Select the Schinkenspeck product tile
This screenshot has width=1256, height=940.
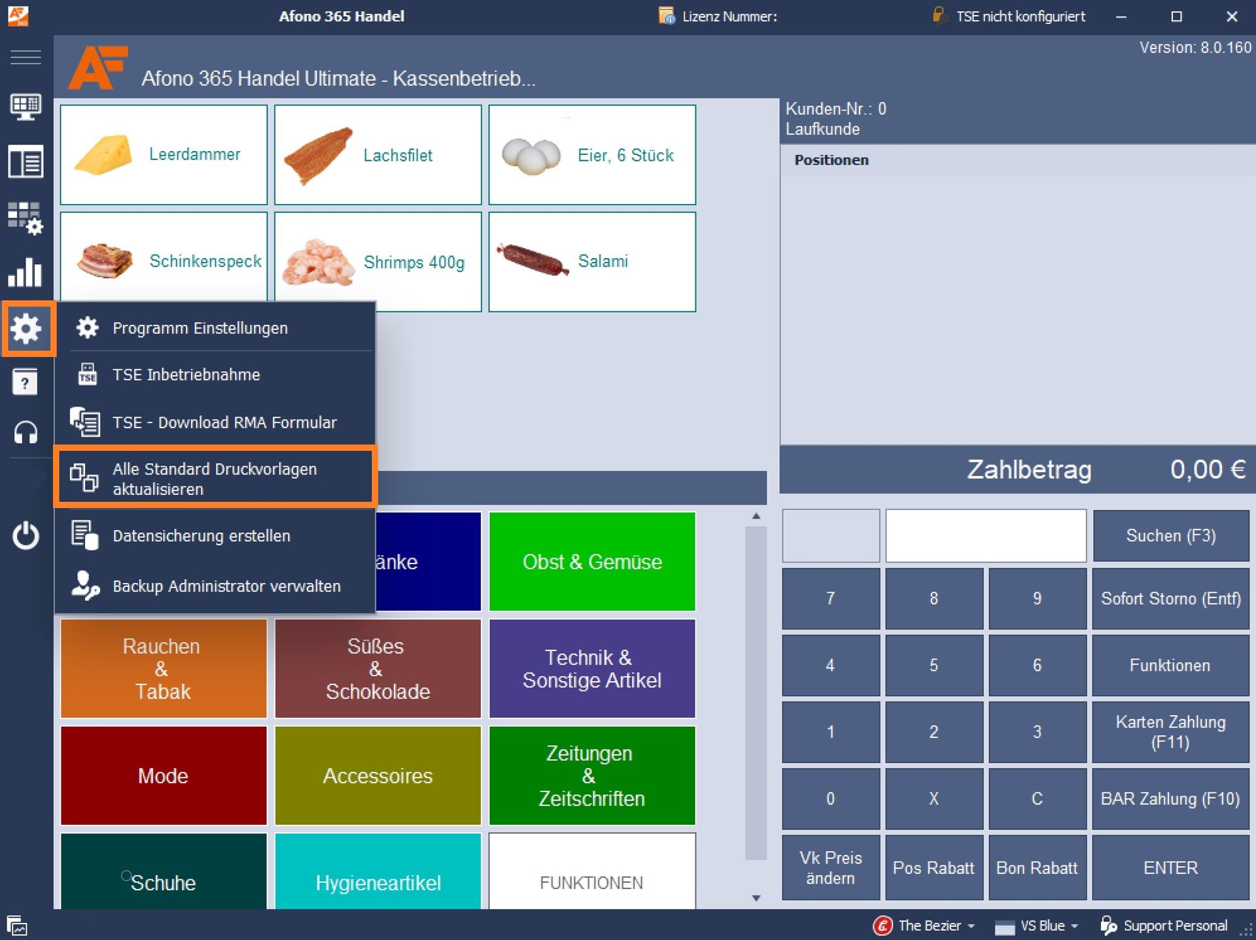164,257
